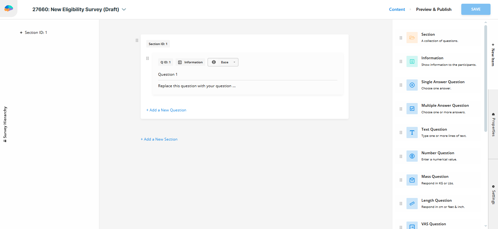Click Add a New Section link
This screenshot has width=498, height=229.
(159, 139)
